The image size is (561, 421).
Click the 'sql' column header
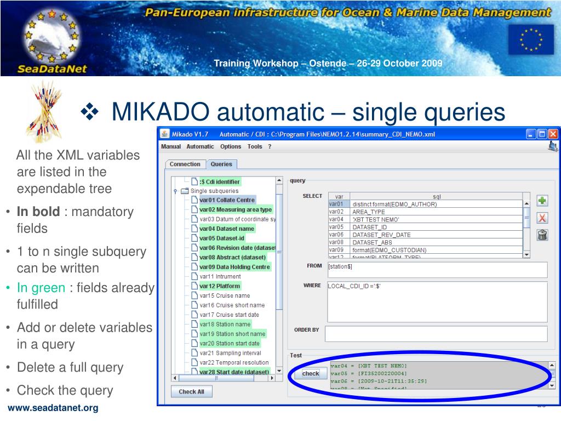437,197
